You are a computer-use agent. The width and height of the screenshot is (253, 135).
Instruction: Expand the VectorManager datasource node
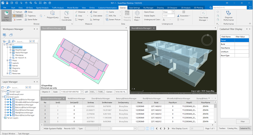tap(10, 52)
